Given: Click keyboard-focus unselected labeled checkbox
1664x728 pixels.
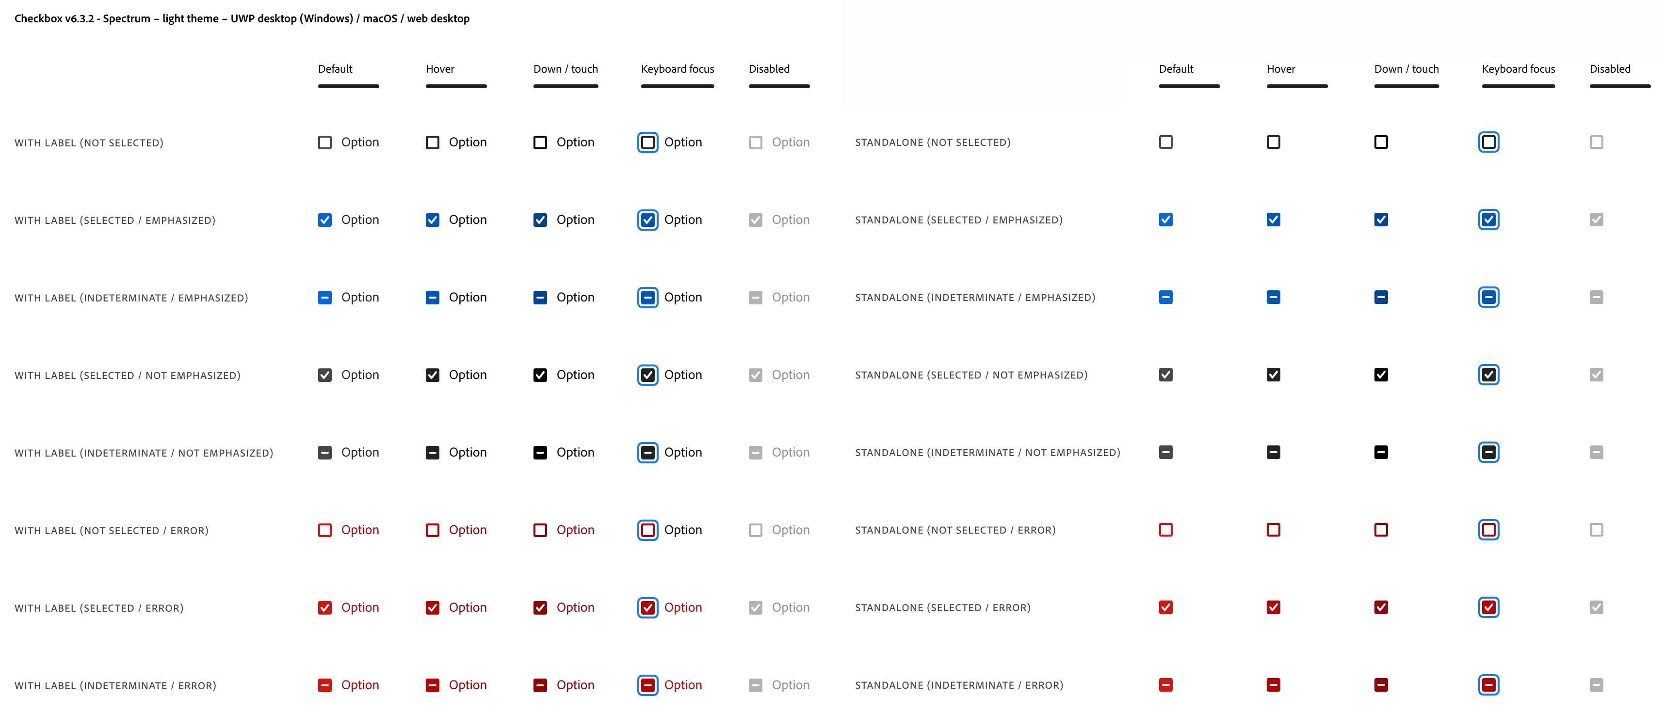Looking at the screenshot, I should point(648,142).
